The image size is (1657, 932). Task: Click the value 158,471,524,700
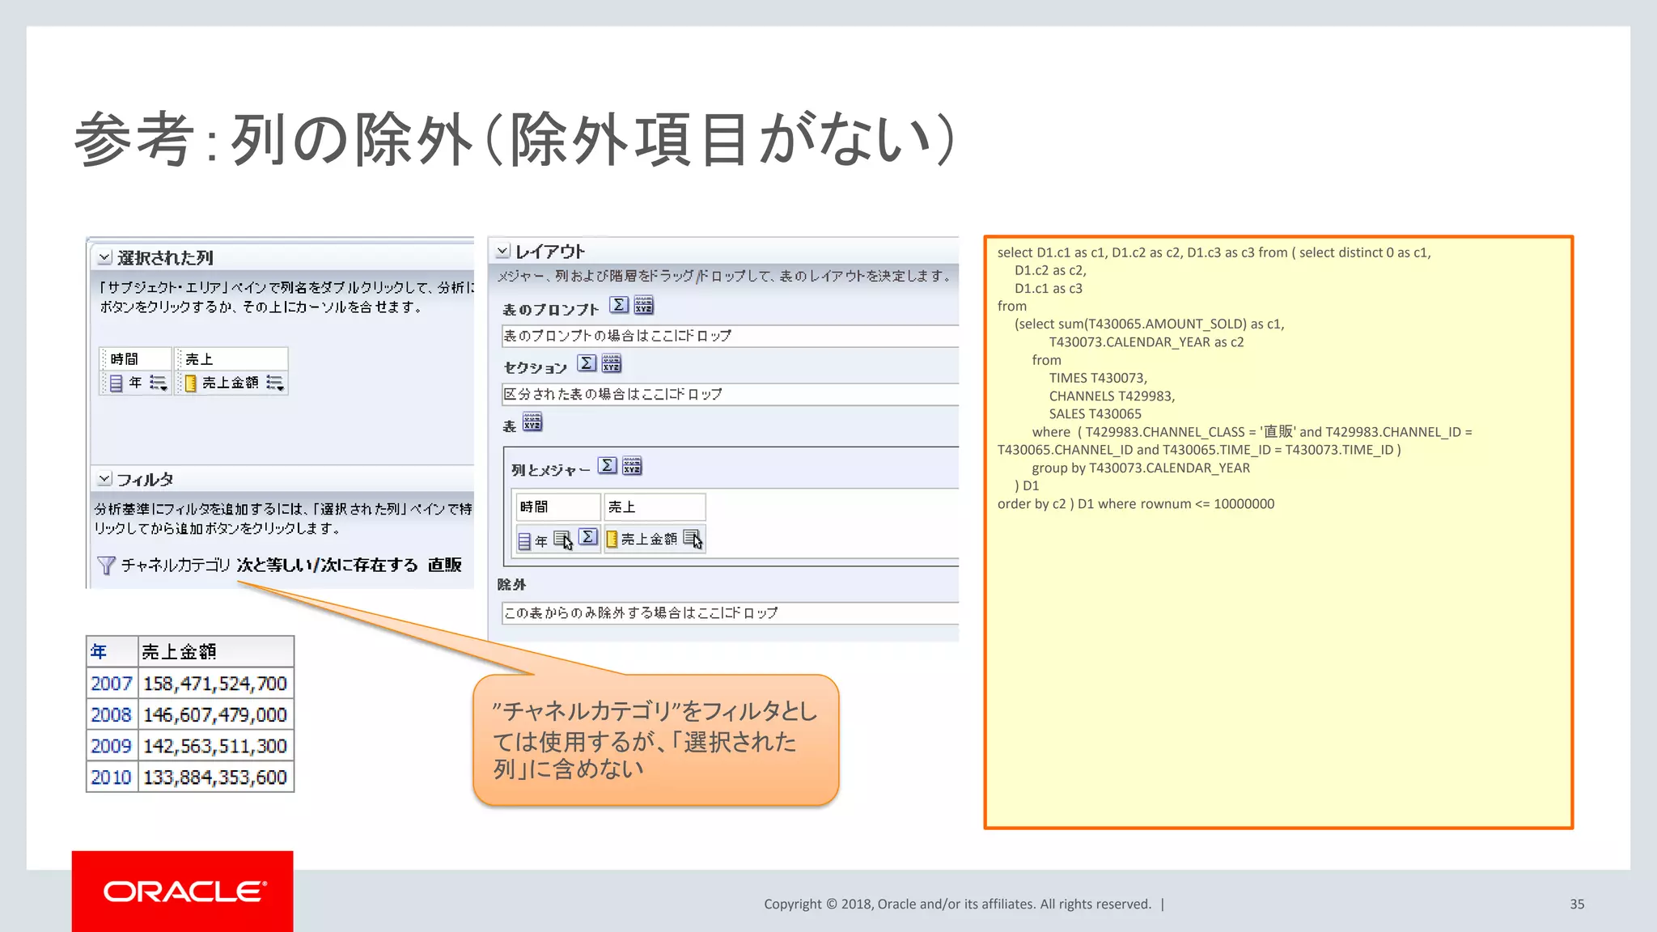click(x=215, y=684)
